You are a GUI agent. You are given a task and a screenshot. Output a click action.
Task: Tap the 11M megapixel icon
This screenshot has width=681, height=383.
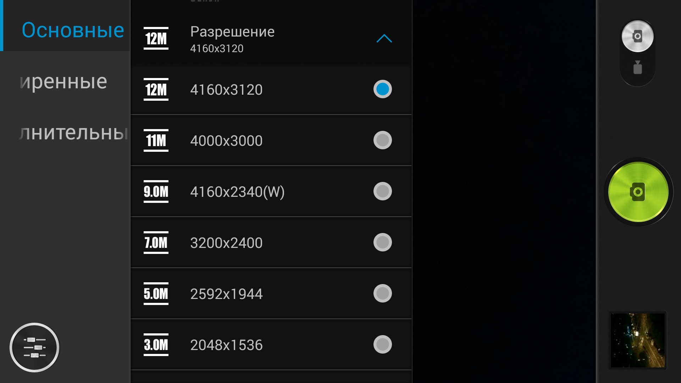156,140
